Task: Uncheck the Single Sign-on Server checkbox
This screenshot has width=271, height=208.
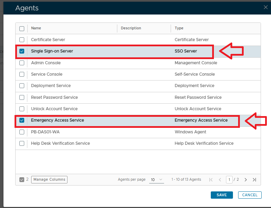Action: tap(22, 51)
